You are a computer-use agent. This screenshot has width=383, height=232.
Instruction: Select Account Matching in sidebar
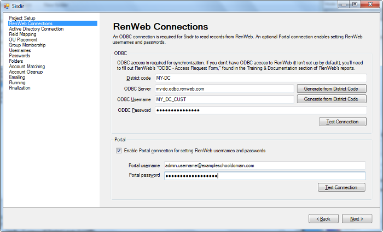click(x=27, y=66)
